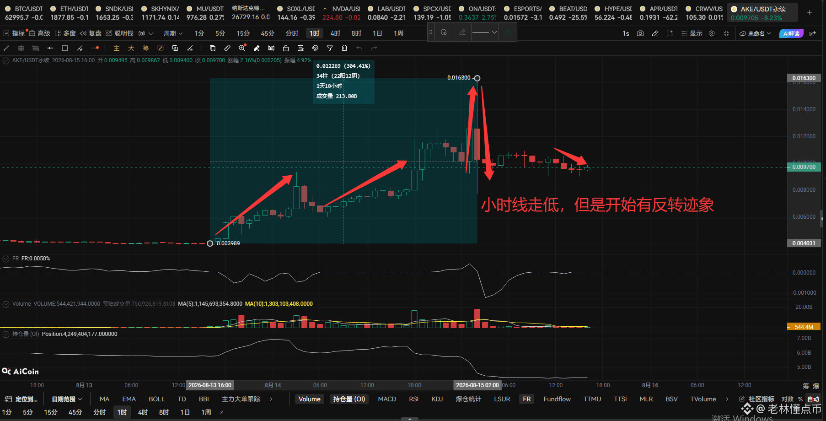The image size is (826, 421).
Task: Toggle AKE/USDT永续 legend visibility circle
Action: click(6, 60)
